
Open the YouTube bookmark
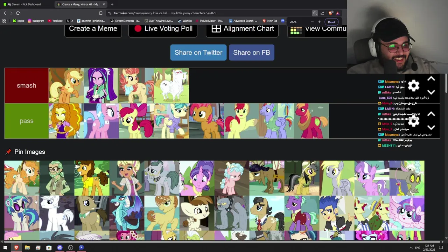pyautogui.click(x=55, y=21)
